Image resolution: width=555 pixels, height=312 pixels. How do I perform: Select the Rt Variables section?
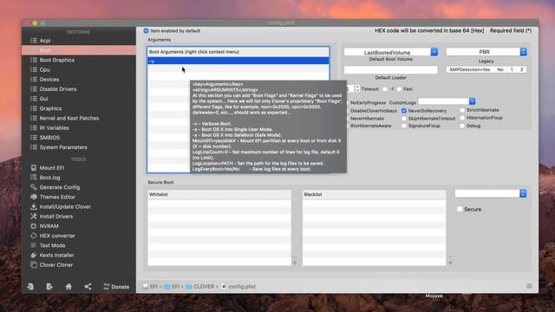click(x=79, y=128)
